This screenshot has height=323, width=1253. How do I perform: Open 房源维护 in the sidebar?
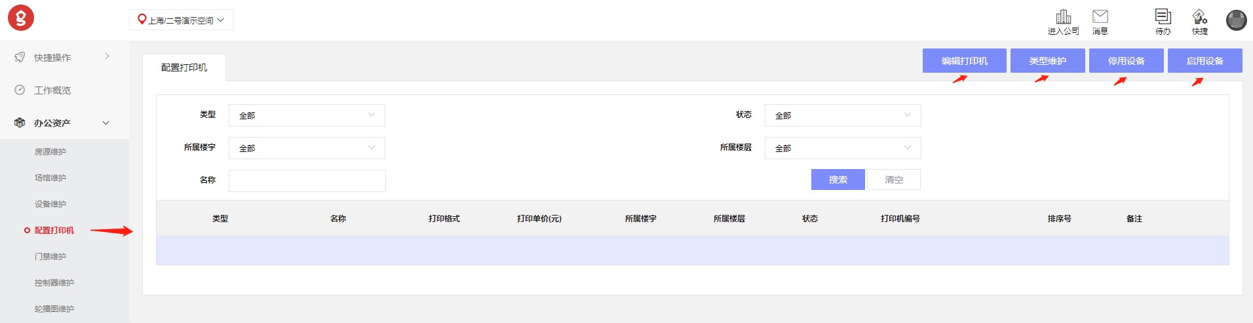click(50, 152)
